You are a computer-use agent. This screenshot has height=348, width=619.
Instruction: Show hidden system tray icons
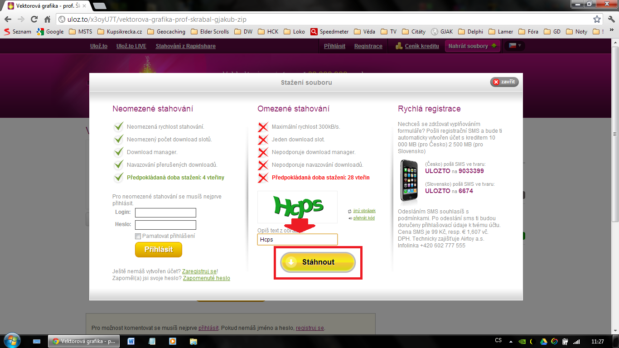click(x=511, y=341)
